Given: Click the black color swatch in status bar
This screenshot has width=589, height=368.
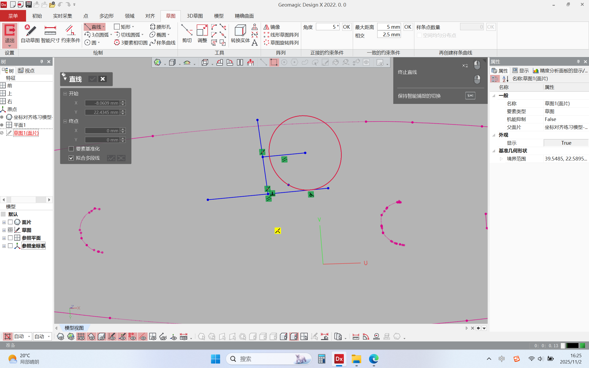Looking at the screenshot, I should point(572,346).
